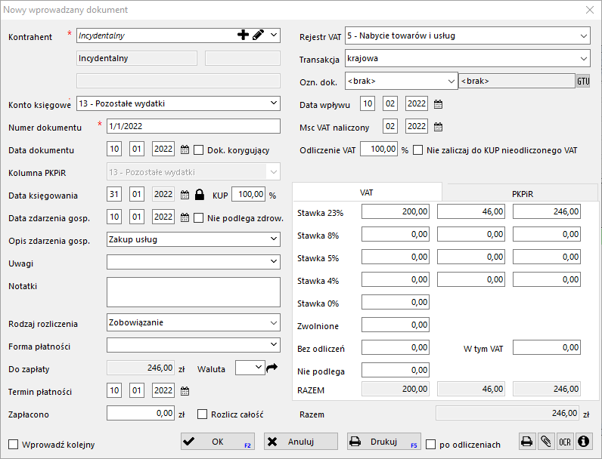This screenshot has height=459, width=602.
Task: Click Stawka 23% gross amount field
Action: pos(546,211)
